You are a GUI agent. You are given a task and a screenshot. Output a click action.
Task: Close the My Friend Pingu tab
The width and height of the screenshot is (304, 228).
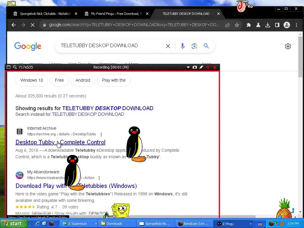click(147, 14)
